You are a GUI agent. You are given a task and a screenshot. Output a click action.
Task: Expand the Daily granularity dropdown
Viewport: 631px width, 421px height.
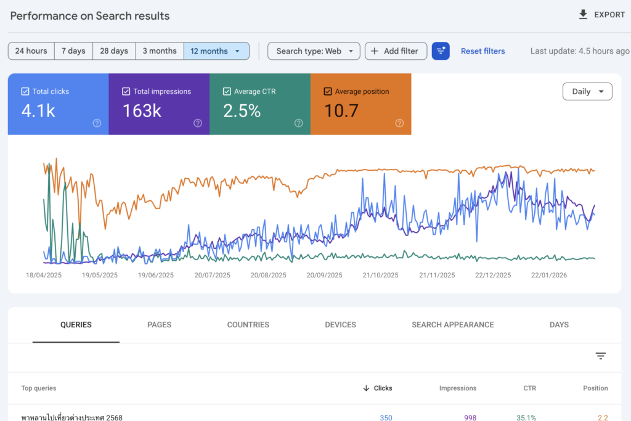click(587, 91)
